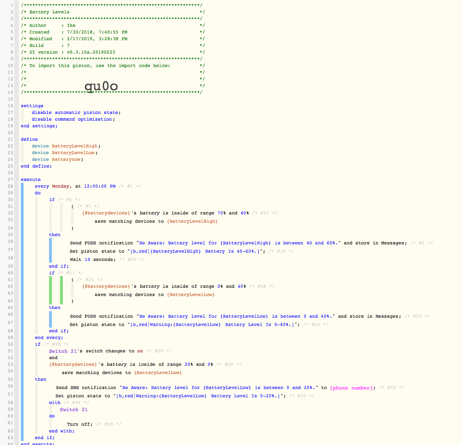The image size is (465, 445).
Task: Select the "device BatteryLevelHigh;" variable
Action: [x=66, y=146]
